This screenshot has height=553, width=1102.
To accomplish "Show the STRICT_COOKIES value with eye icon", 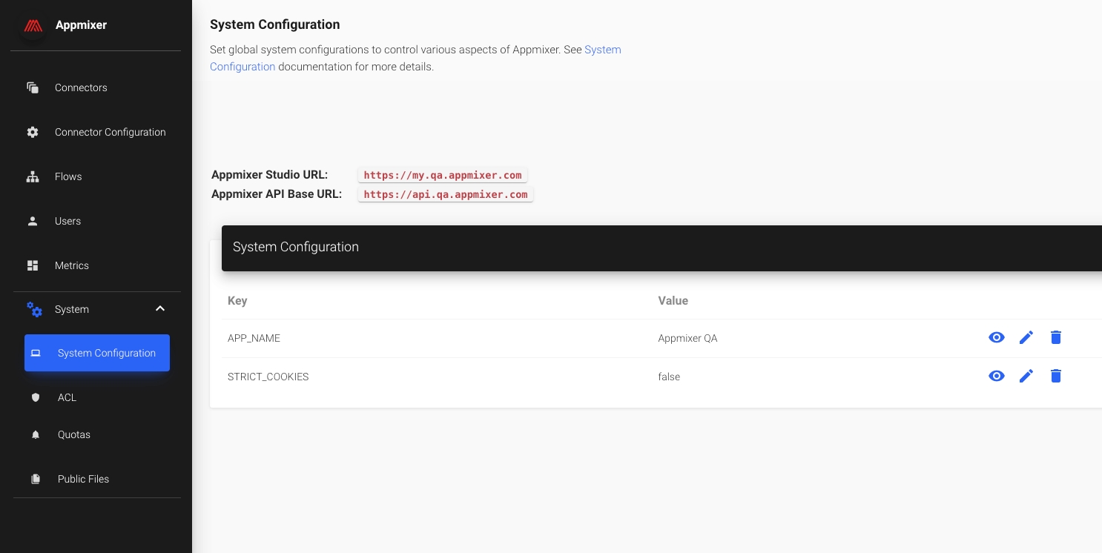I will [x=997, y=377].
